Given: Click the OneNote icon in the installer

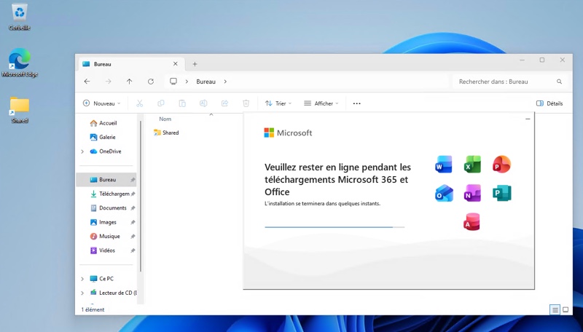Looking at the screenshot, I should point(472,194).
